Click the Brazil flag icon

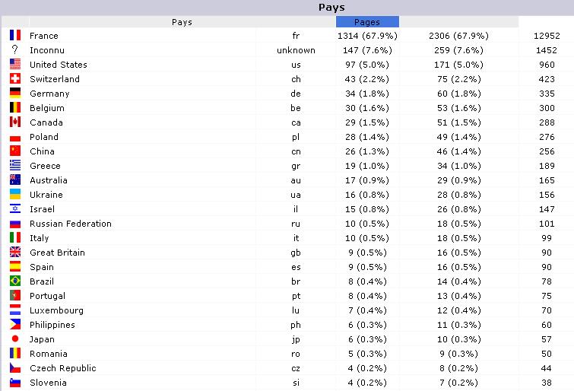(15, 281)
